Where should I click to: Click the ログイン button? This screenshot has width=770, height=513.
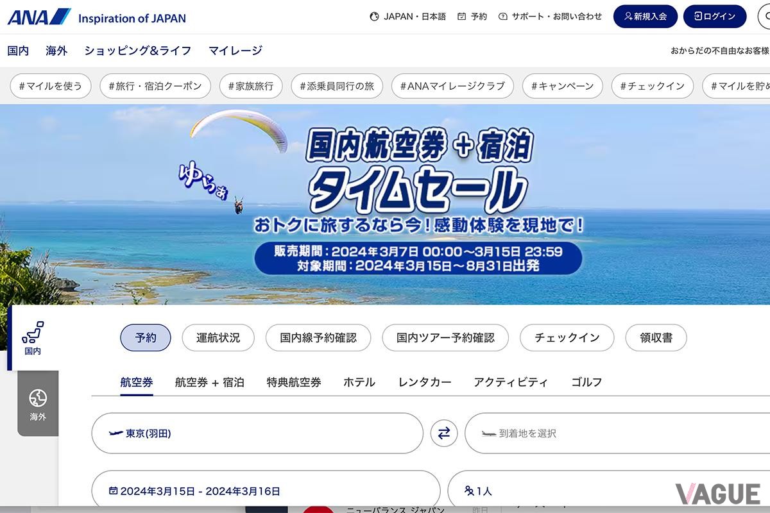(x=714, y=17)
